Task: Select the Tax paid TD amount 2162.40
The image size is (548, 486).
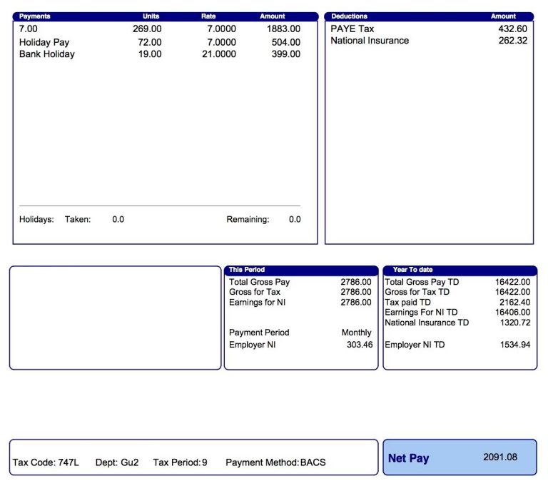Action: (514, 303)
